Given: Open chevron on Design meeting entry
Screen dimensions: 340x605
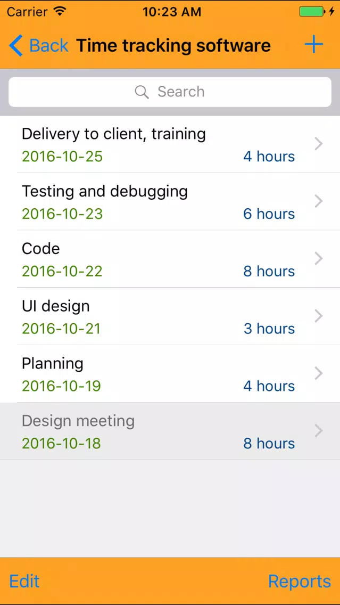Looking at the screenshot, I should point(318,431).
